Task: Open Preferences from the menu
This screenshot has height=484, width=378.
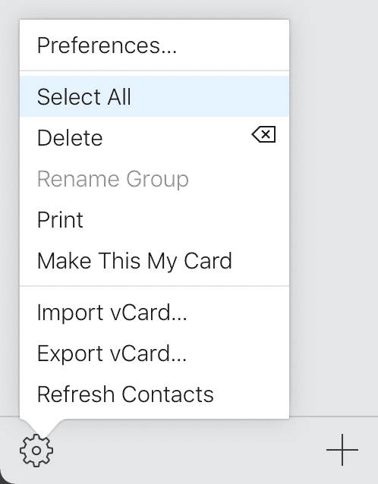Action: click(x=154, y=46)
